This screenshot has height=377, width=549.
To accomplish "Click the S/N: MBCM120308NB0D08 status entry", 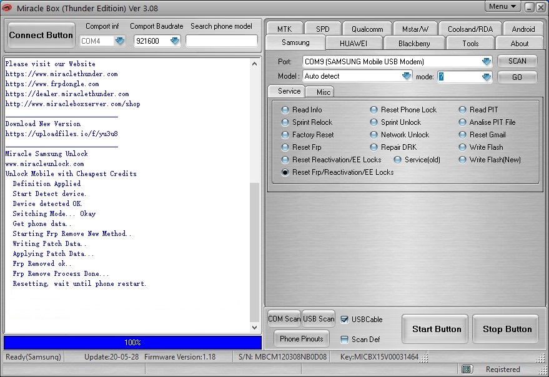I will [282, 357].
